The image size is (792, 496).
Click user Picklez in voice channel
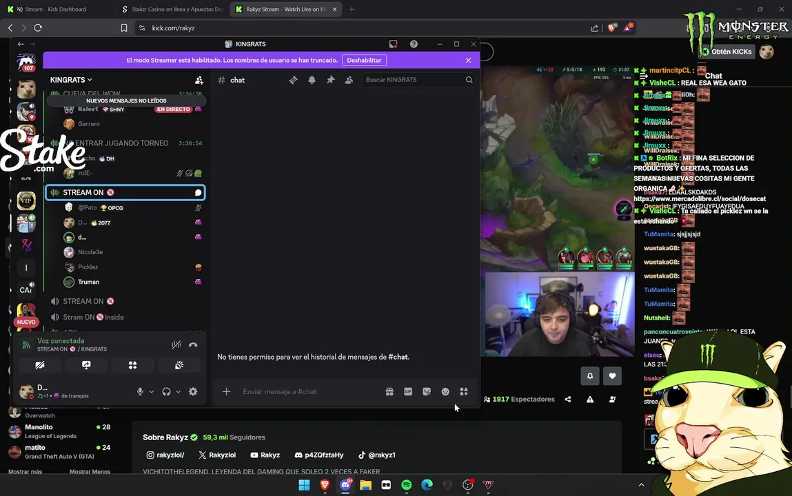point(88,267)
